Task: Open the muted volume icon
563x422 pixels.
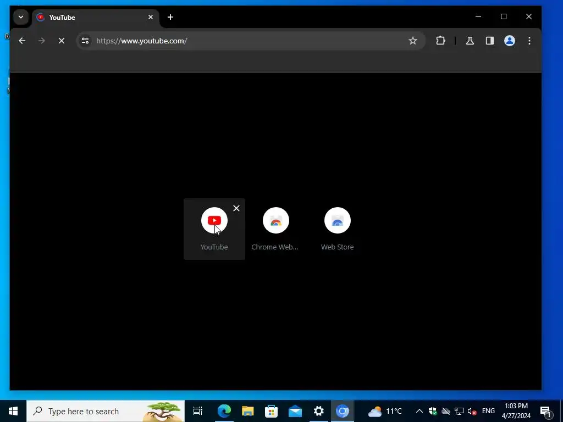Action: [x=472, y=412]
